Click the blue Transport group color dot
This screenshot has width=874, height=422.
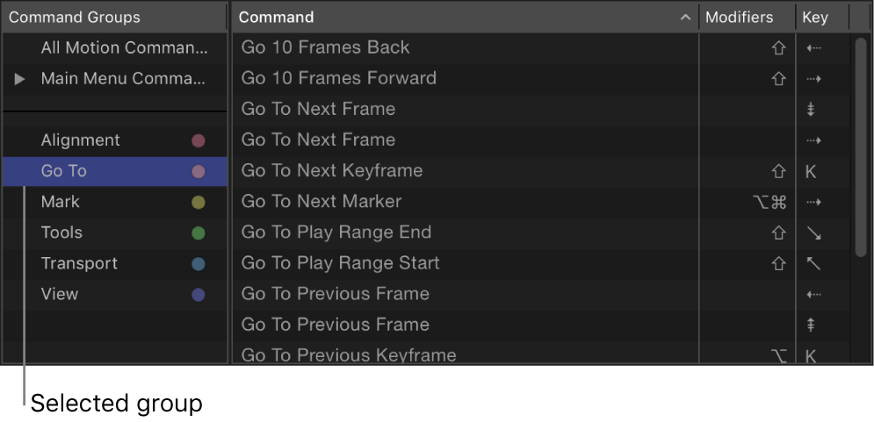[199, 264]
